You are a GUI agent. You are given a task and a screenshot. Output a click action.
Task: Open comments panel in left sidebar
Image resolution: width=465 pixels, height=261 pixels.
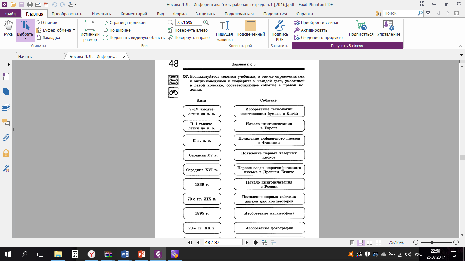[x=6, y=122]
